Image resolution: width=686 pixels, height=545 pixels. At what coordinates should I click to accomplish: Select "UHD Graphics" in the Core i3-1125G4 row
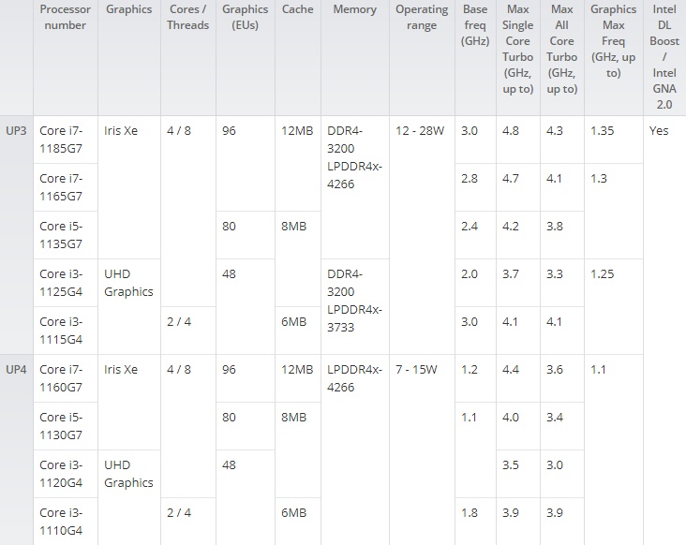[x=128, y=283]
